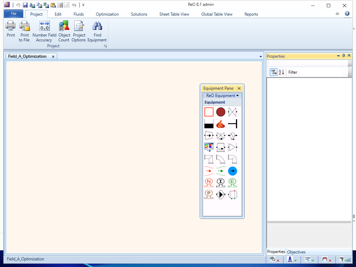Select the brown P equipment icon
356x267 pixels.
pyautogui.click(x=209, y=195)
